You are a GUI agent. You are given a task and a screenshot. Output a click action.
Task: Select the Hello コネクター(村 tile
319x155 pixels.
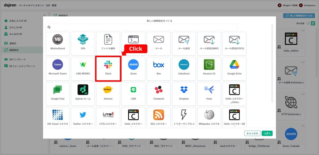[234, 117]
